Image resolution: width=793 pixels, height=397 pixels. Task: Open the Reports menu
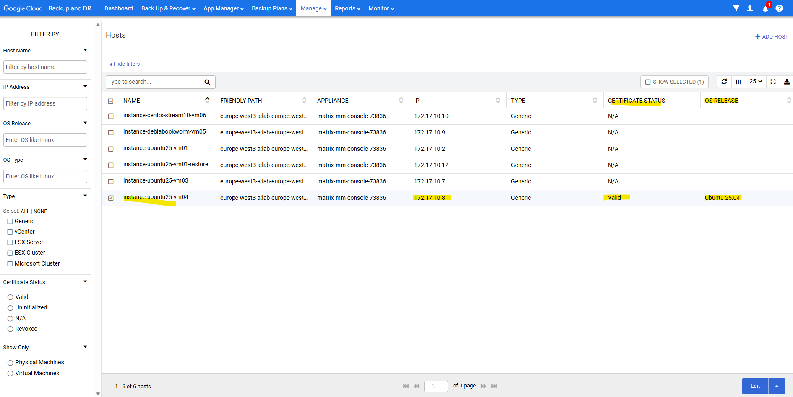click(x=347, y=8)
